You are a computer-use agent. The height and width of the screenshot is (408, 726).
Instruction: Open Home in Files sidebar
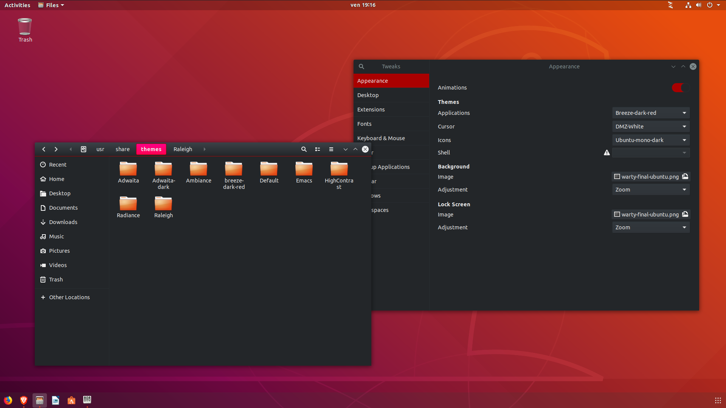tap(72, 179)
